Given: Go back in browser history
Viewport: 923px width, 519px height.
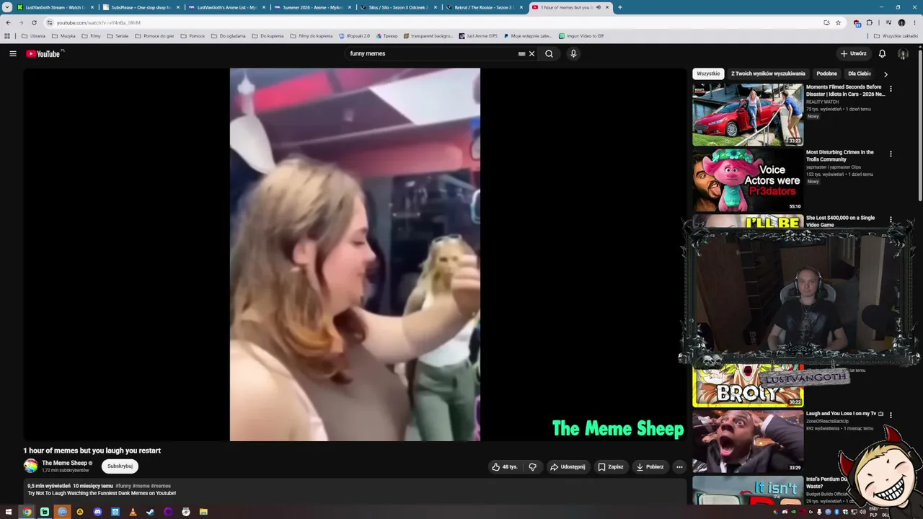Looking at the screenshot, I should point(8,22).
